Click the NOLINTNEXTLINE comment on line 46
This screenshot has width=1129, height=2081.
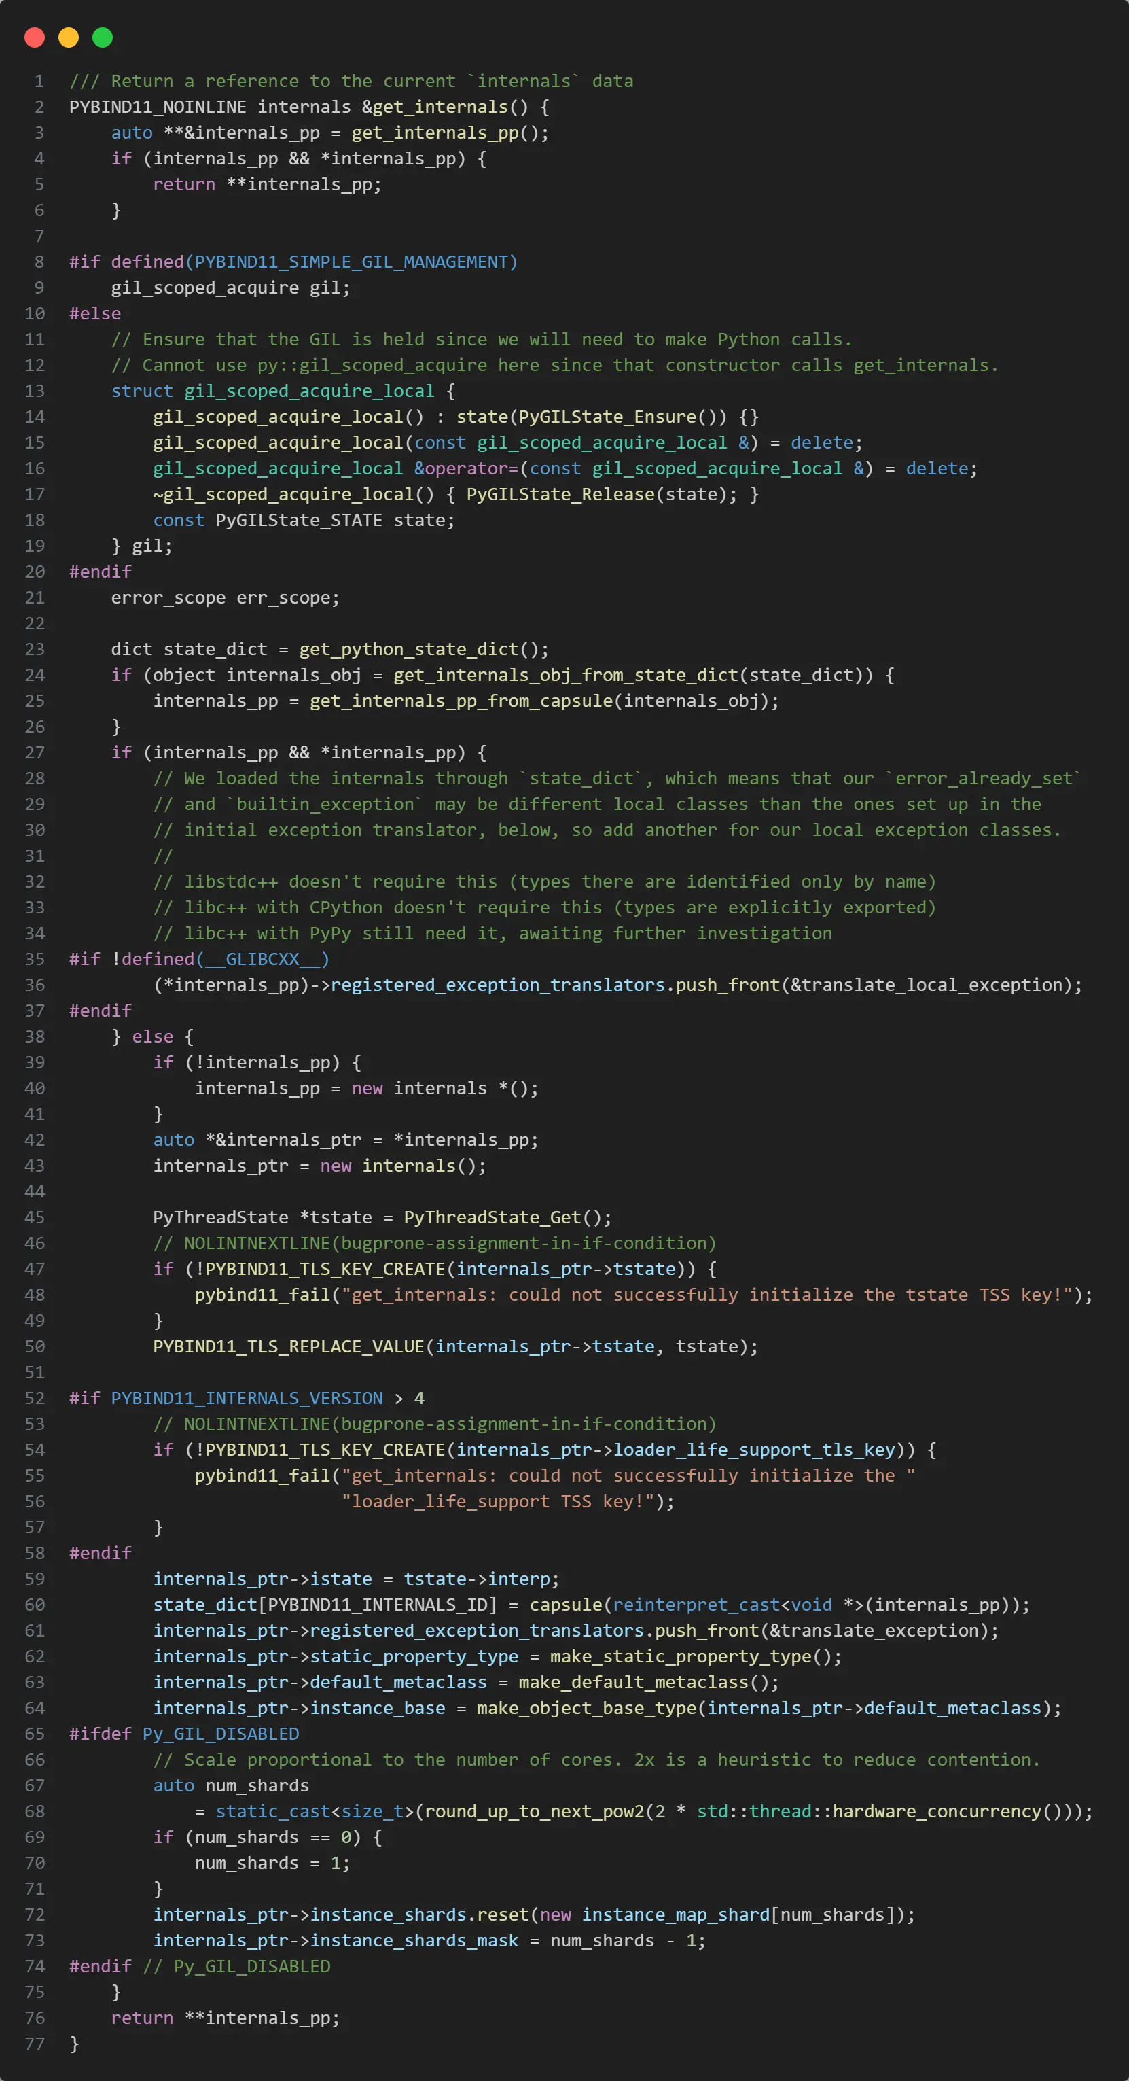point(435,1245)
